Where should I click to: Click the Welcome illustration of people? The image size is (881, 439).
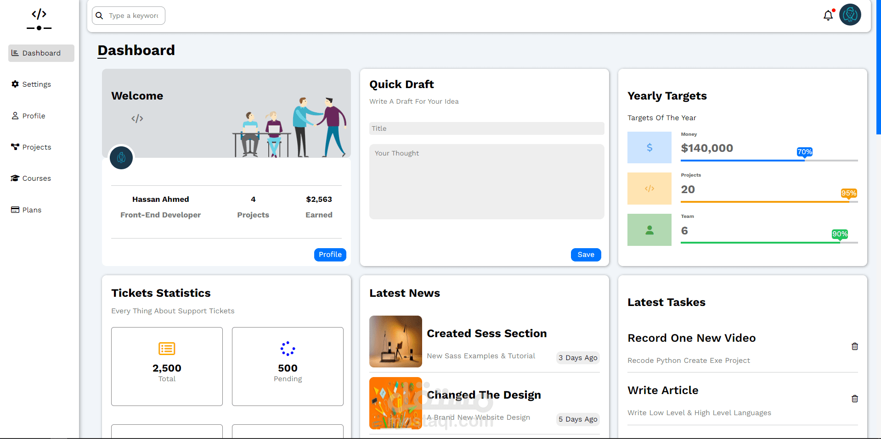289,127
